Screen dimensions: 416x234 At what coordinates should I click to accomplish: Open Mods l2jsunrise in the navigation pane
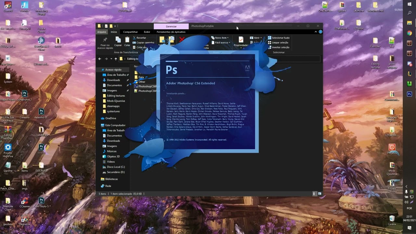(x=116, y=101)
